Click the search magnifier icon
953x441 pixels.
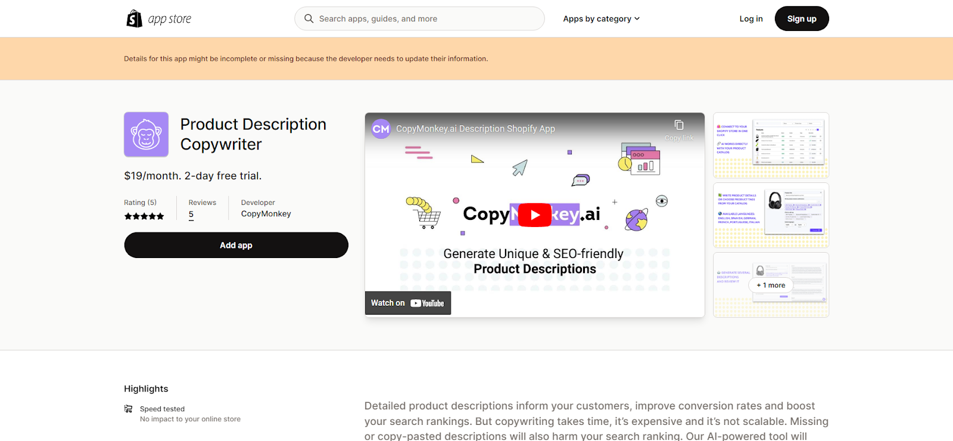(x=309, y=18)
